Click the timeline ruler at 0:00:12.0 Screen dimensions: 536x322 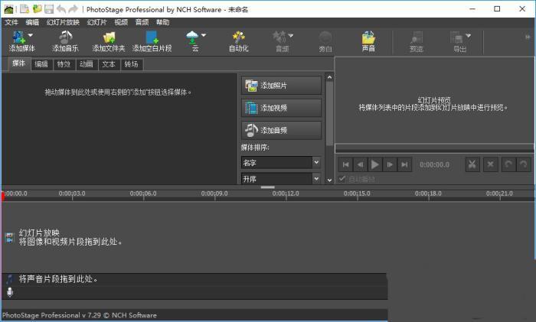(286, 194)
